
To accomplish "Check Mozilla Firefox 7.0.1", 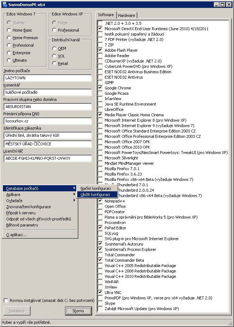I will pos(100,168).
